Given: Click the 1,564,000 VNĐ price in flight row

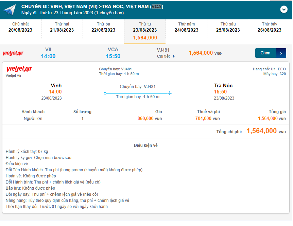Looking at the screenshot, I should [x=205, y=53].
